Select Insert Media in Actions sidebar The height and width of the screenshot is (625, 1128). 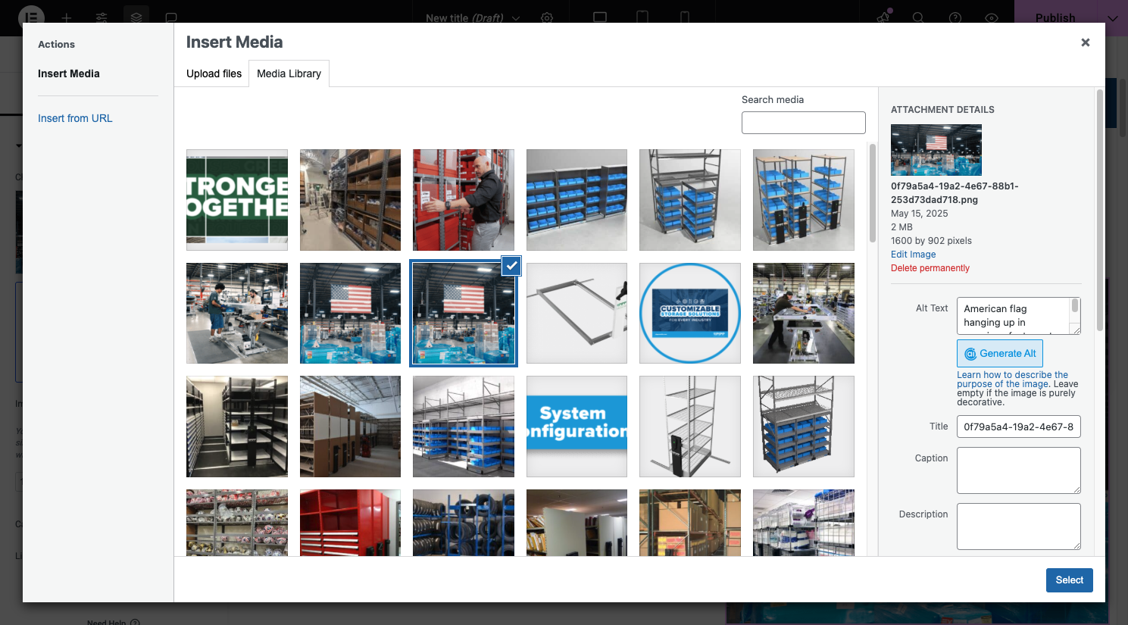coord(69,73)
